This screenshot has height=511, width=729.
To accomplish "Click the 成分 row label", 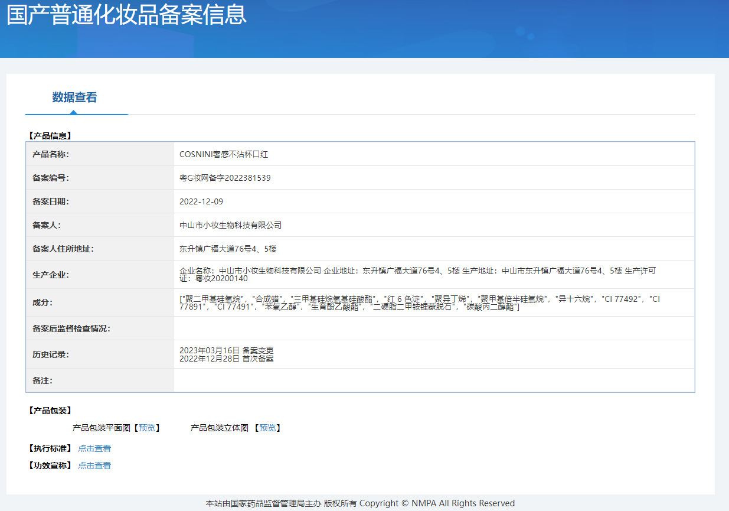I will [43, 302].
